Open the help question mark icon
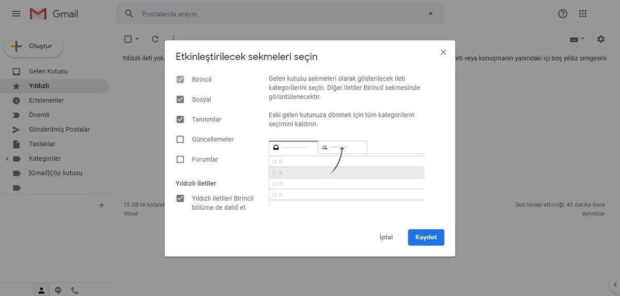This screenshot has width=620, height=296. click(x=563, y=13)
